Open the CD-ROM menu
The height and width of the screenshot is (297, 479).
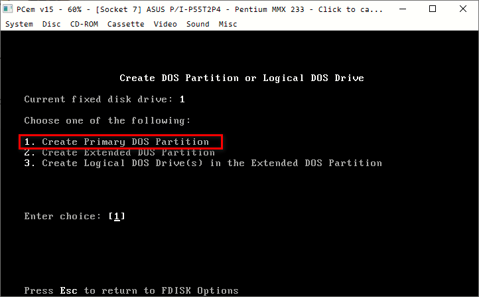84,24
